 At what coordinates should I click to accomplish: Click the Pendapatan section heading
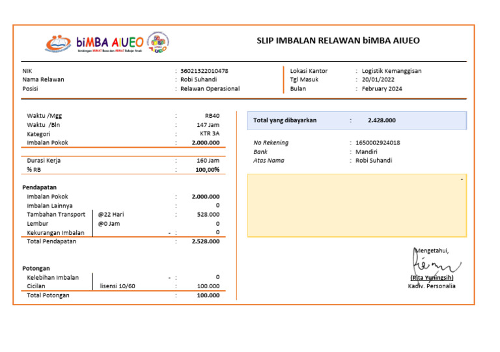click(39, 187)
